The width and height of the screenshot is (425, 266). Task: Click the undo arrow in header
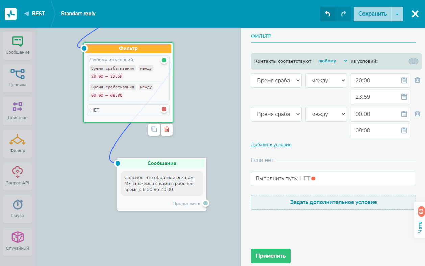click(x=327, y=14)
